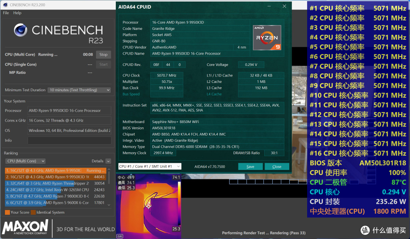This screenshot has width=410, height=239.
Task: Select ranking row 2 scoring 44043
Action: tap(55, 177)
